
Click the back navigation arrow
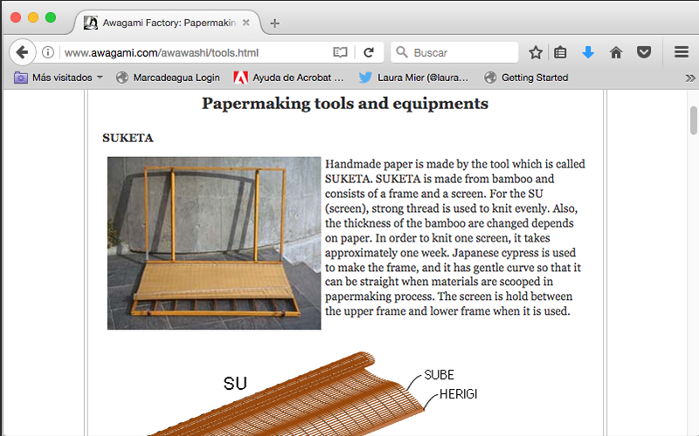[21, 52]
